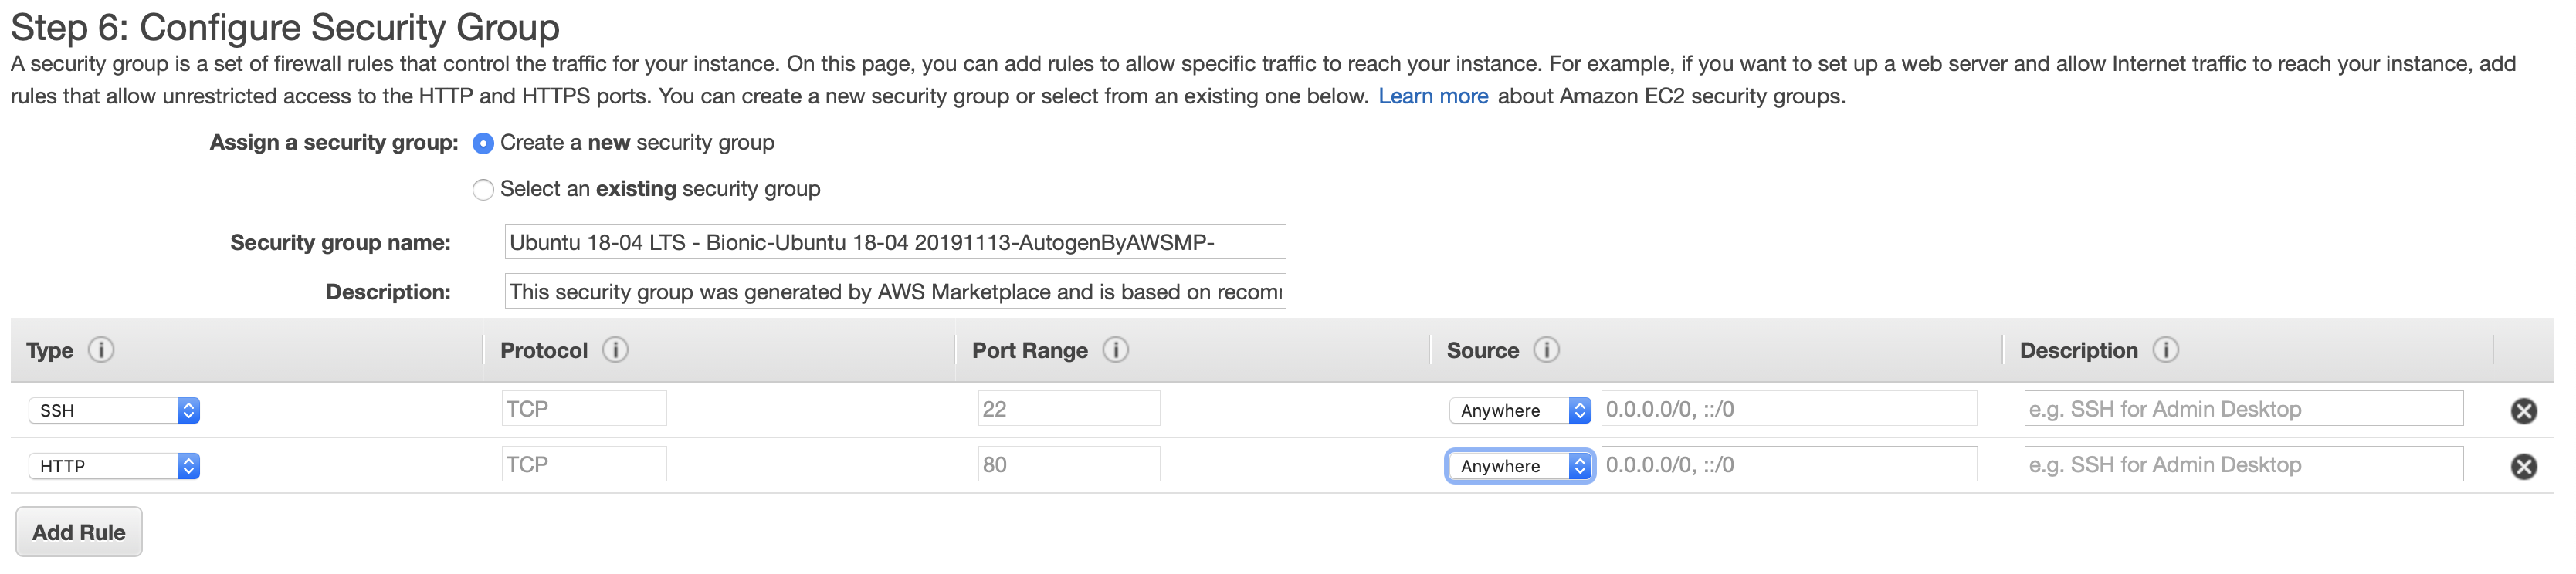Remove the HTTP rule with its X icon
Viewport: 2576px width, 574px height.
(2523, 466)
